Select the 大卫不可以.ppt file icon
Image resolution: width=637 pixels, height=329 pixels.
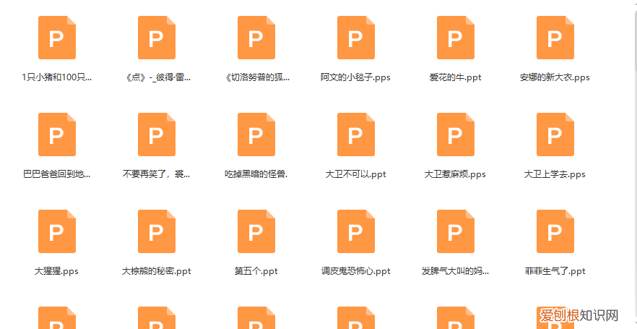point(356,134)
